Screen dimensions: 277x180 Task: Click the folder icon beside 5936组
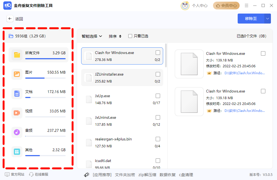pos(11,36)
